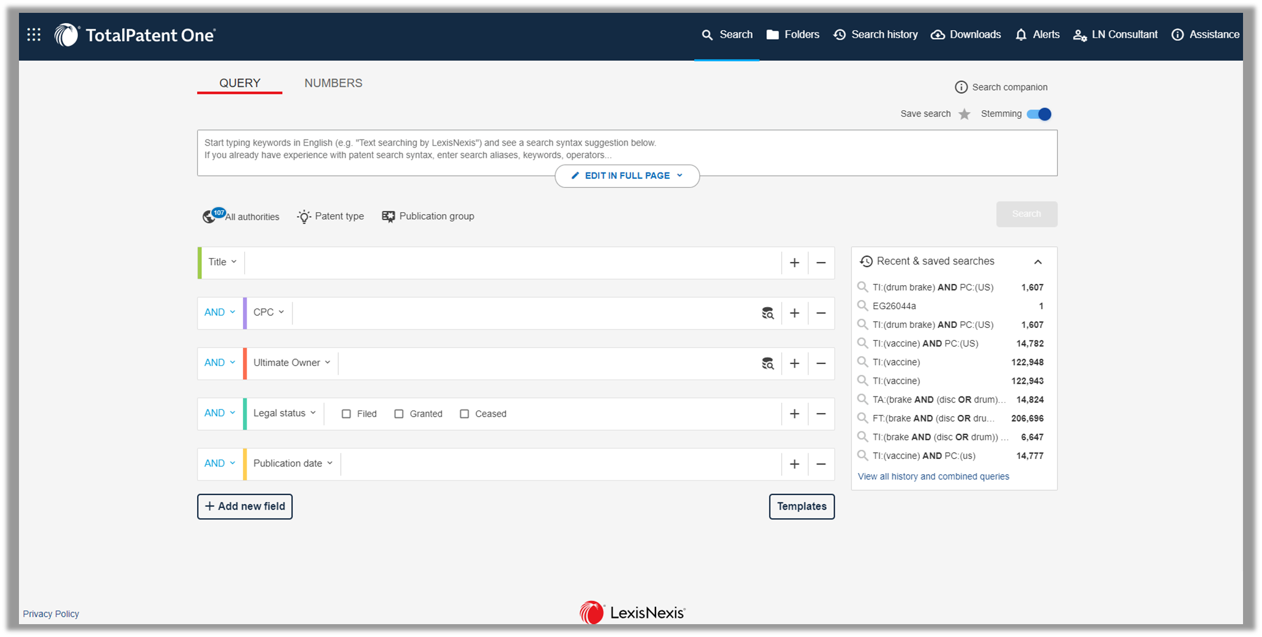Screen dimensions: 1262x637
Task: Change the AND operator before Publication date
Action: click(220, 463)
